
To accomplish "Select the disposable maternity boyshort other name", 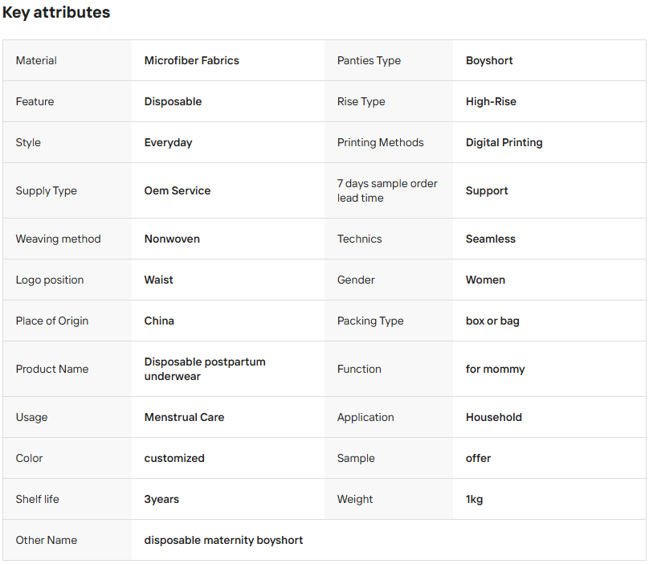I will (223, 540).
